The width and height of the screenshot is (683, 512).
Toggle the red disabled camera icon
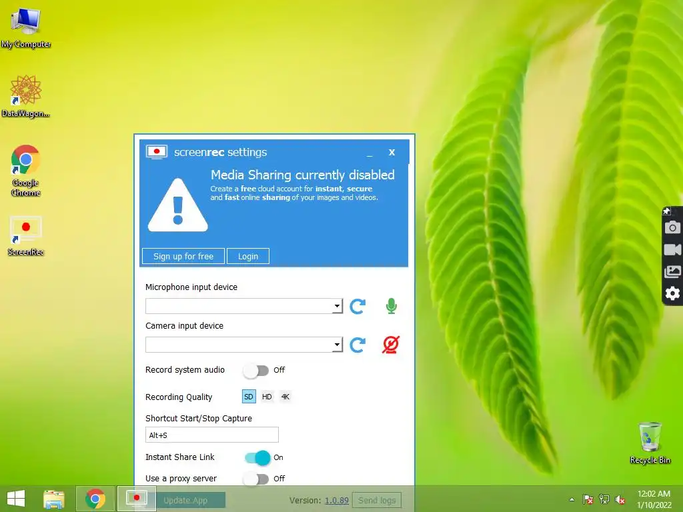(x=391, y=345)
